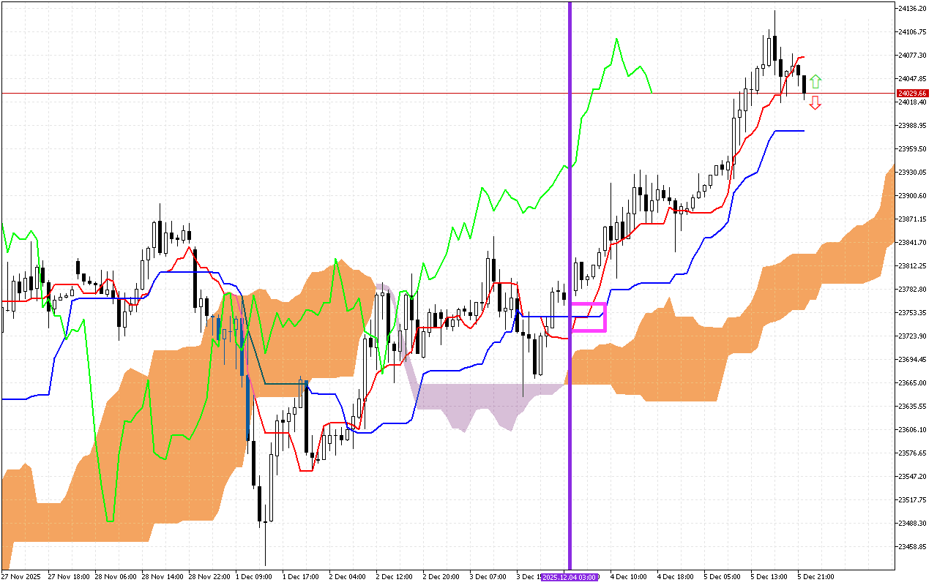Image resolution: width=937 pixels, height=585 pixels.
Task: Click the 24136.20 price scale label
Action: [x=911, y=9]
